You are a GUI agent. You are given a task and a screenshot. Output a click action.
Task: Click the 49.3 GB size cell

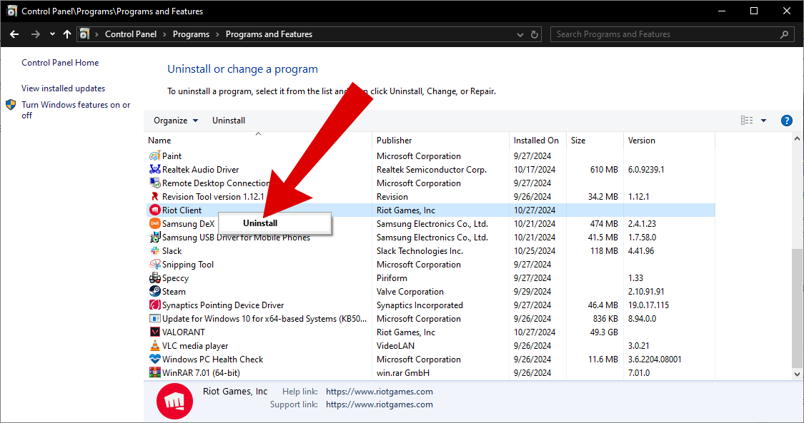tap(605, 332)
